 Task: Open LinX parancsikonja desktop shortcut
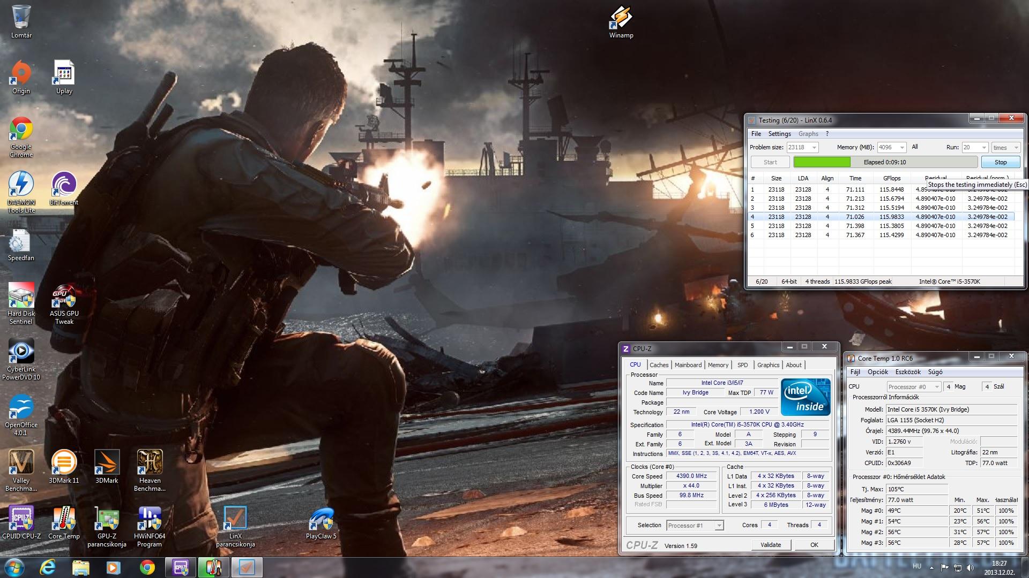pos(235,527)
